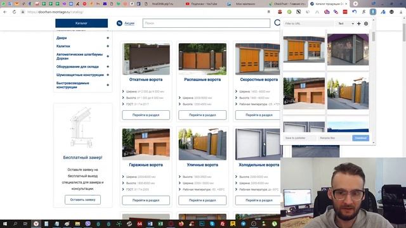Click Перейти в раздел under Гаражные ворота
Screen dimensions: 406x228
point(146,200)
